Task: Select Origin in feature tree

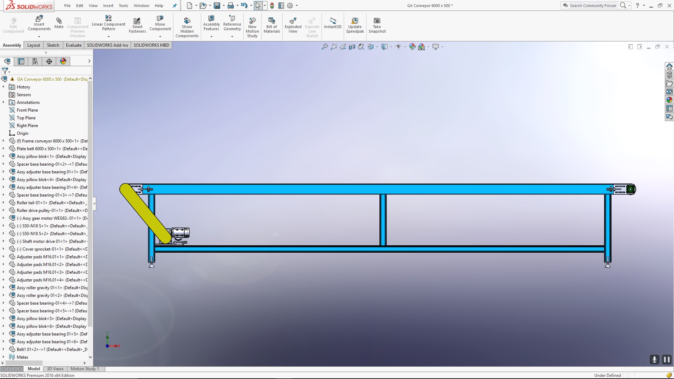Action: coord(22,133)
